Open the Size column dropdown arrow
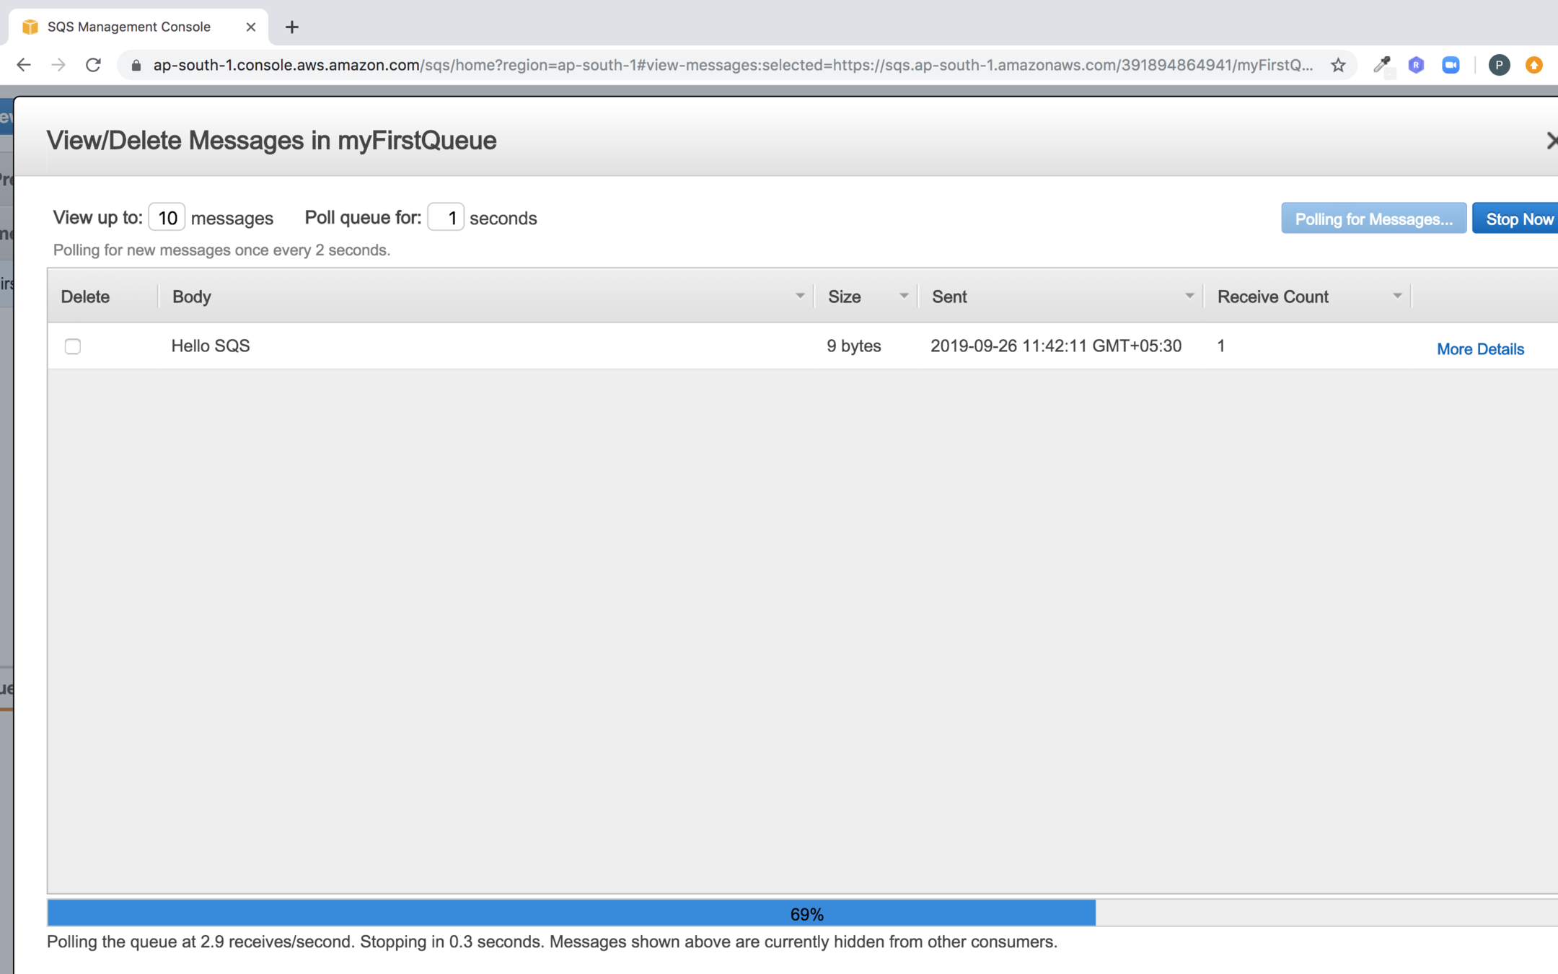 click(903, 296)
